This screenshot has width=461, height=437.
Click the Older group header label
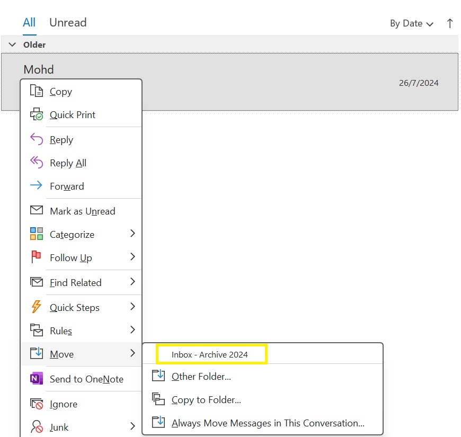(x=34, y=44)
